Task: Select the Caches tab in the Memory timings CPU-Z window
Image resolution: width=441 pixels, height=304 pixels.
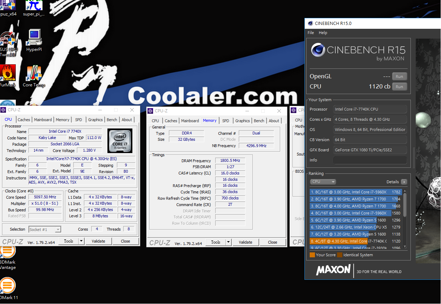Action: pos(171,121)
